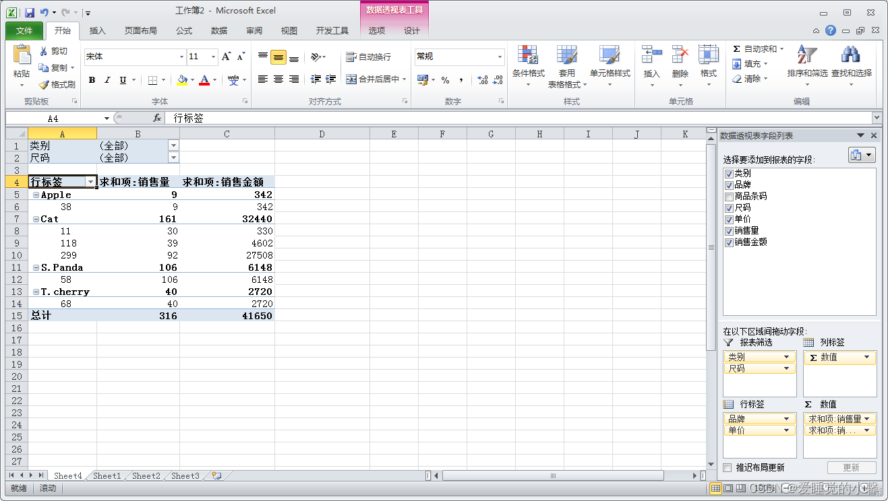The width and height of the screenshot is (888, 501).
Task: Switch to the 插入 ribbon tab
Action: click(x=98, y=31)
